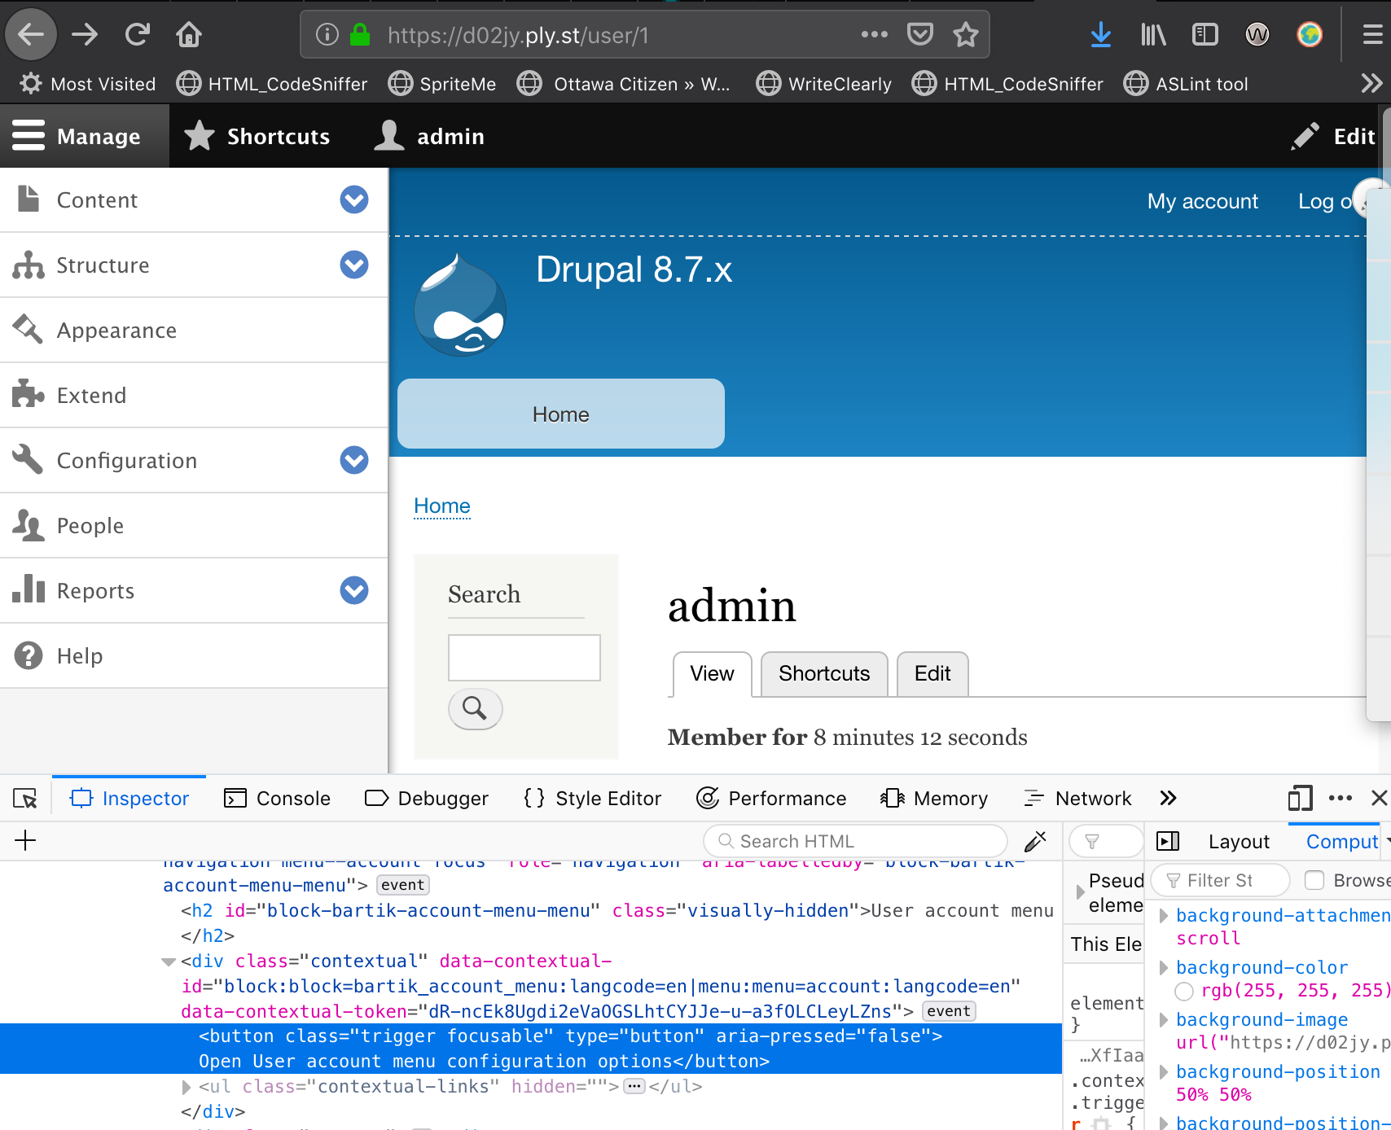Submit search with the magnifier button

point(475,709)
